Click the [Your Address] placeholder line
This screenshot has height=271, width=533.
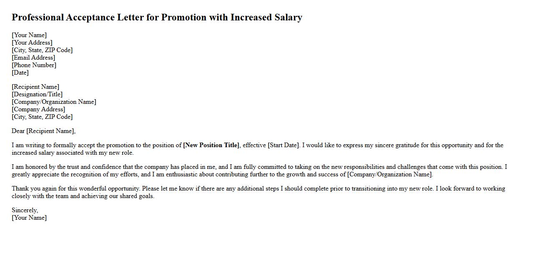(x=32, y=43)
